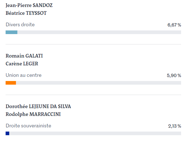Click candidate name Dorothée LEJEUNE DA SILVA
Image resolution: width=192 pixels, height=150 pixels.
tap(38, 106)
